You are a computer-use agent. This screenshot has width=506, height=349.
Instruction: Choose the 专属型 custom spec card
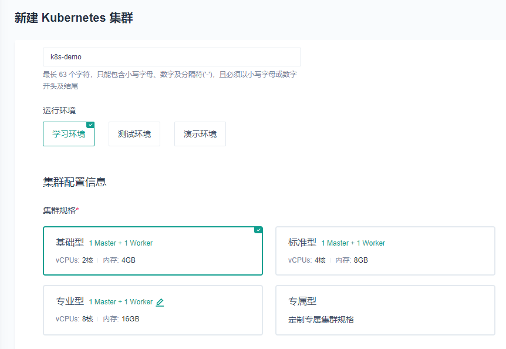click(x=385, y=310)
